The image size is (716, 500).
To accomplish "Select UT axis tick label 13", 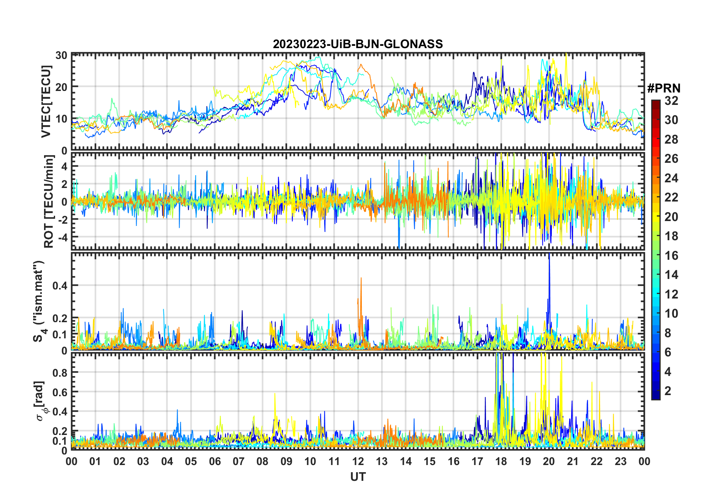I will pyautogui.click(x=382, y=462).
